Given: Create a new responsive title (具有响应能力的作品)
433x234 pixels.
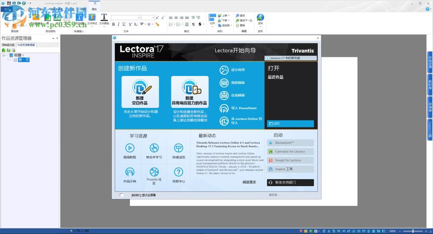Looking at the screenshot, I should point(190,92).
